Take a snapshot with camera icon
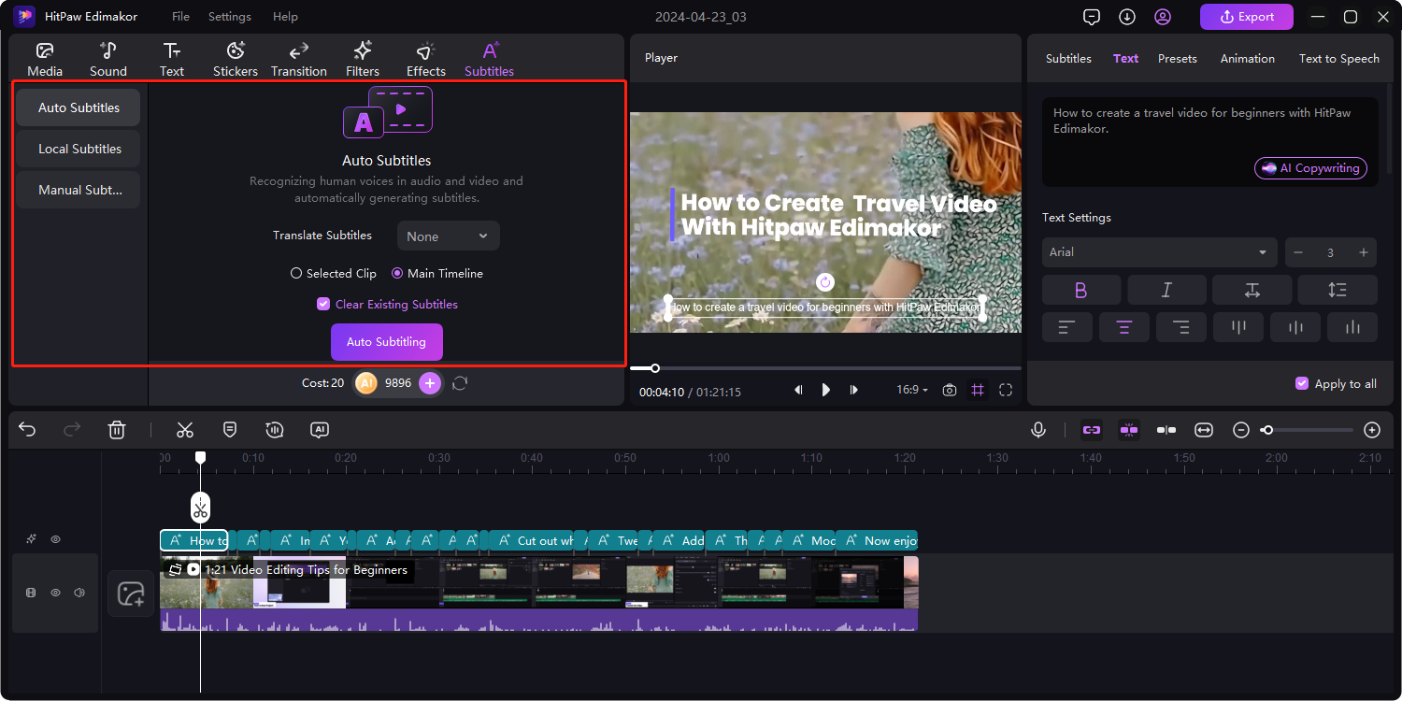Image resolution: width=1402 pixels, height=701 pixels. 950,390
